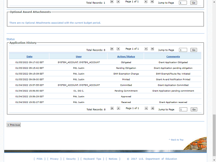Open the Keyboard Tips footer link
Viewport: 216px width, 162px height.
pyautogui.click(x=92, y=159)
